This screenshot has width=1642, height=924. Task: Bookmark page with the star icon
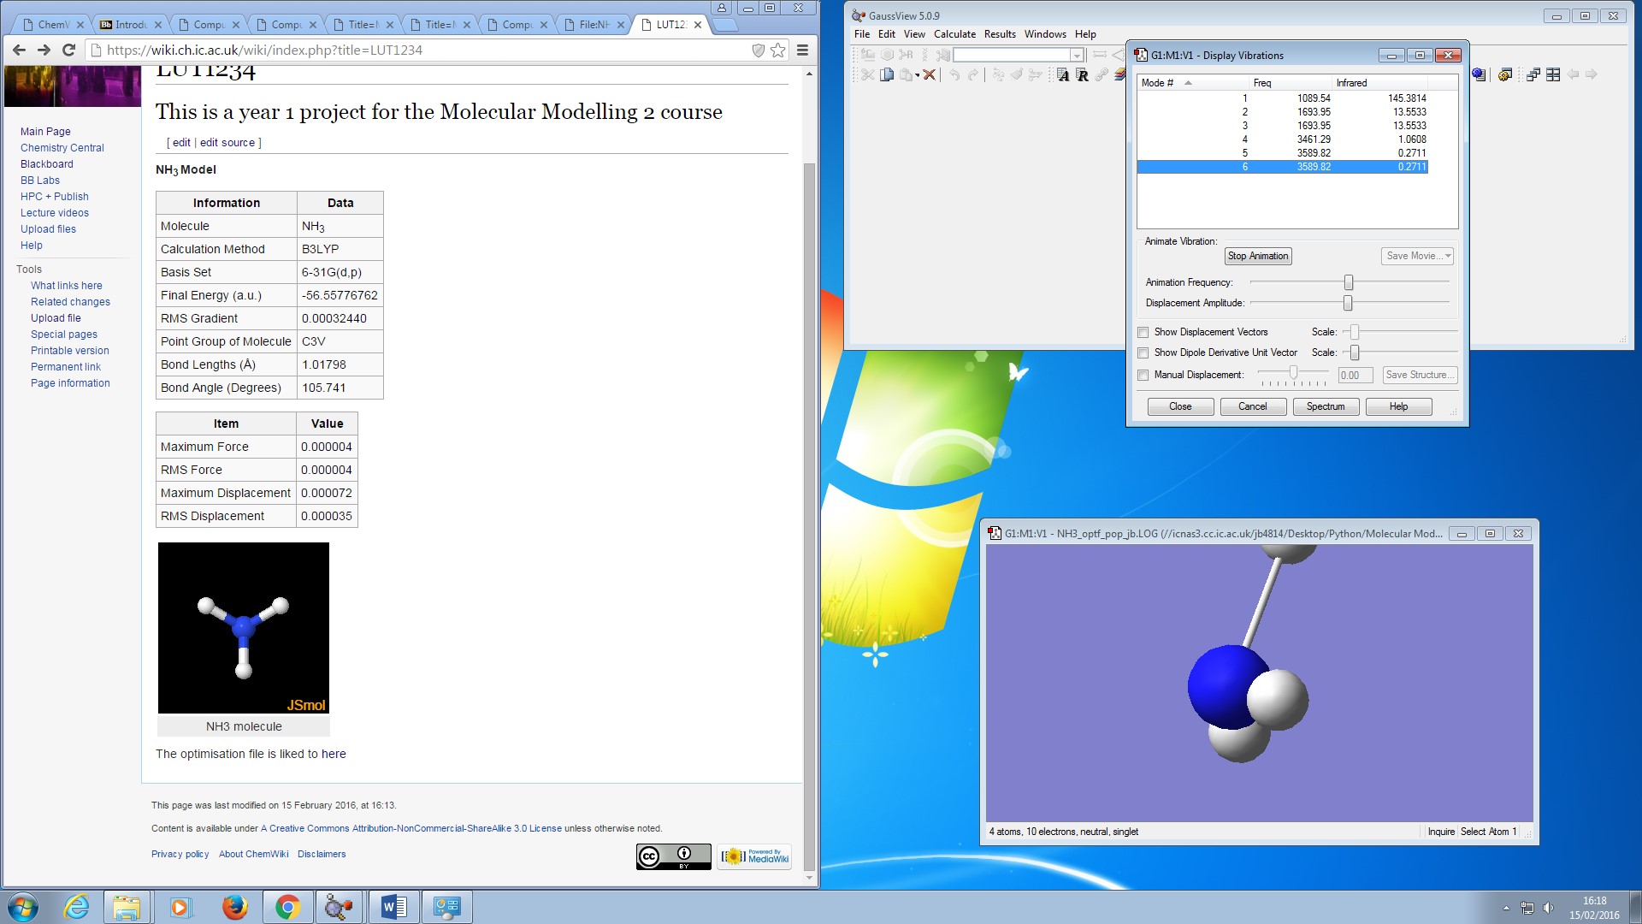point(777,50)
